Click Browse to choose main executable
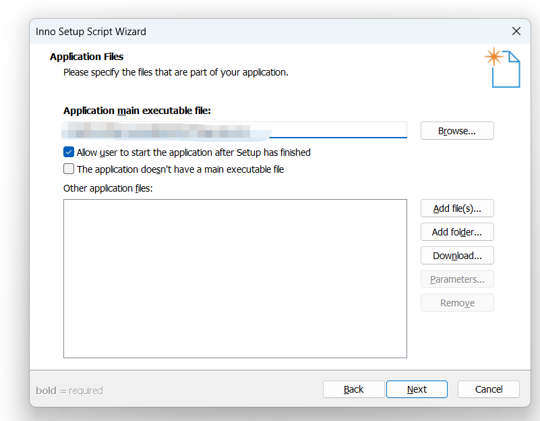This screenshot has width=540, height=421. pyautogui.click(x=457, y=131)
